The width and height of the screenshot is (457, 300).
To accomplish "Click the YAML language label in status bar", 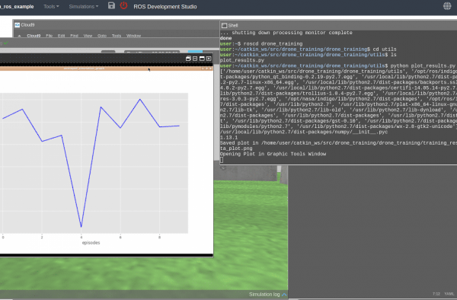I will point(449,294).
